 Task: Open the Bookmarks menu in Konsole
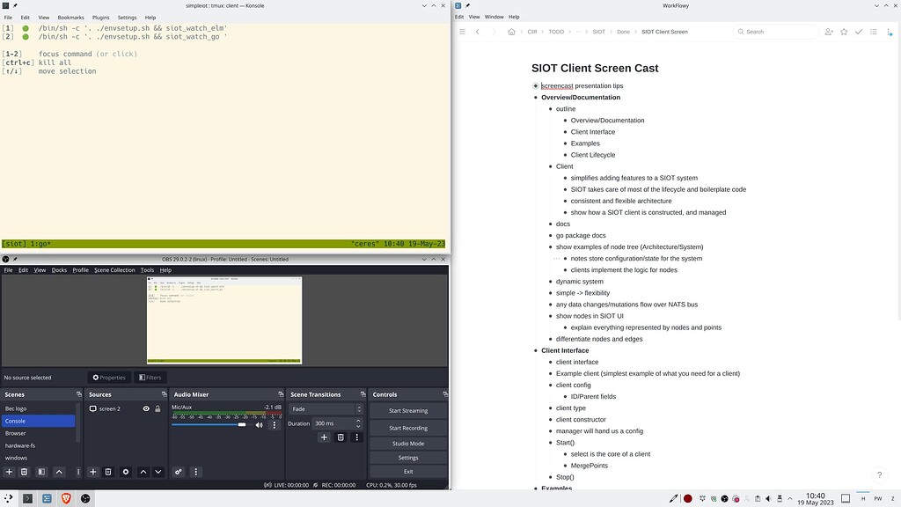coord(70,16)
